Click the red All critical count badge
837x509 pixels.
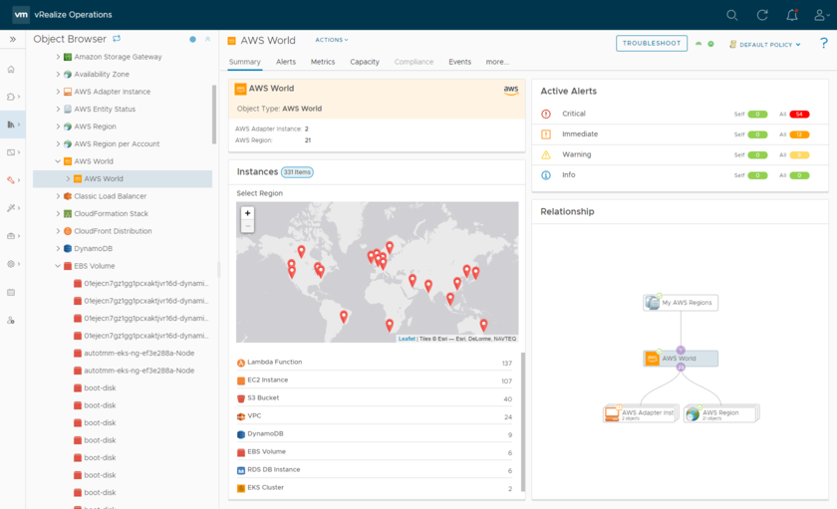coord(798,115)
